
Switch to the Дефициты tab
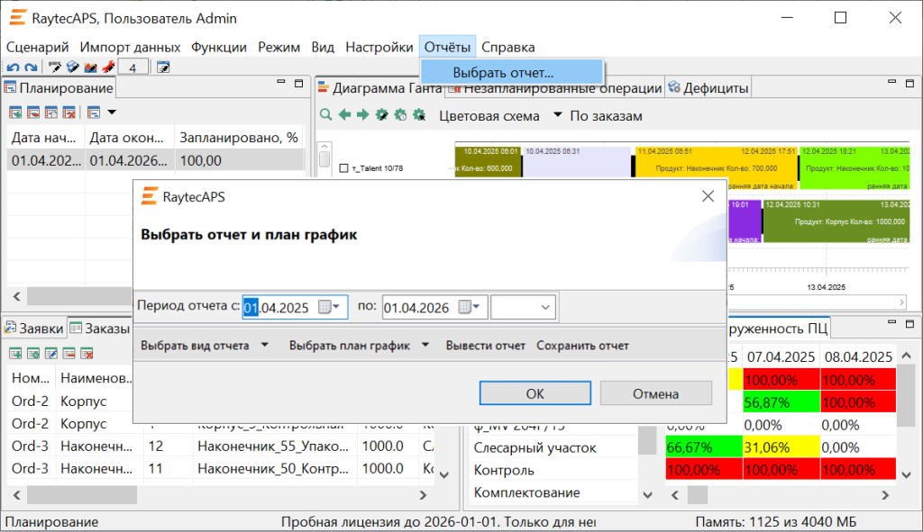click(x=708, y=88)
